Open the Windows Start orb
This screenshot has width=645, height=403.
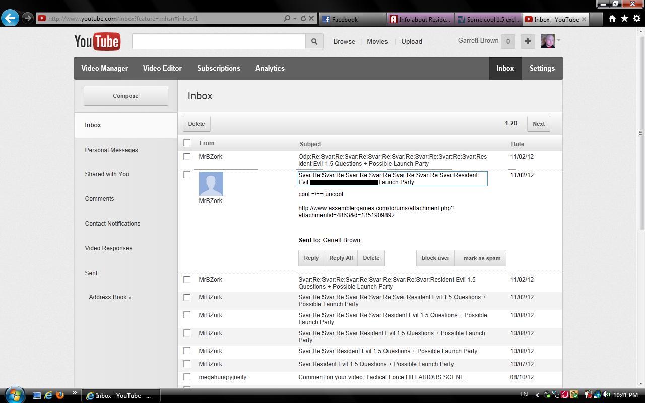pyautogui.click(x=14, y=394)
